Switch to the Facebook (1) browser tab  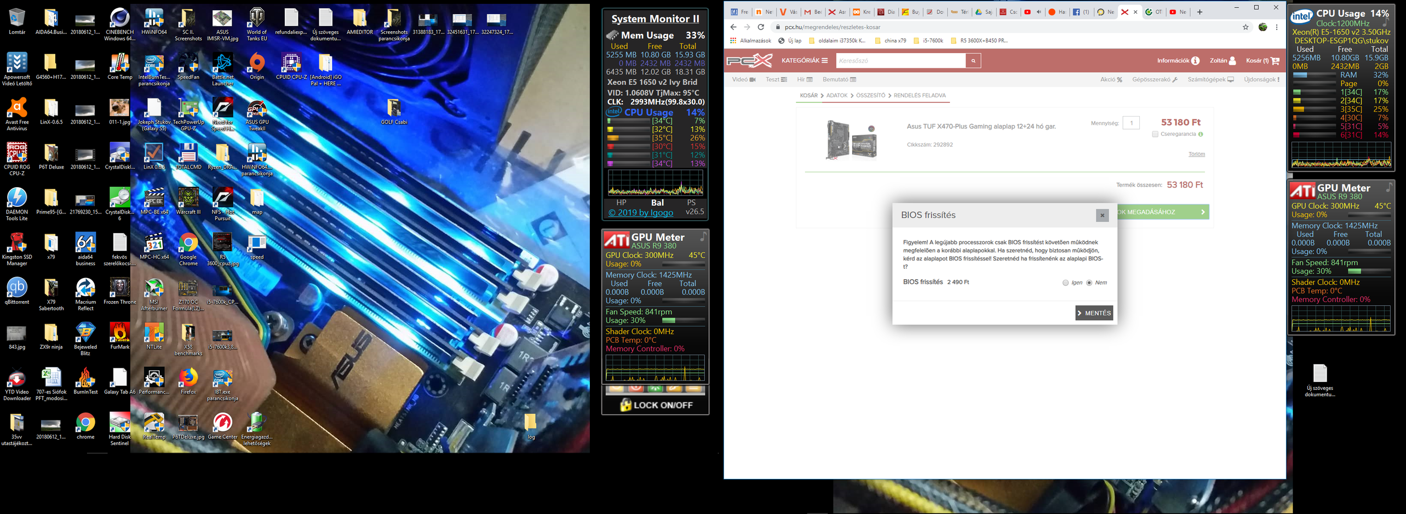(1081, 12)
